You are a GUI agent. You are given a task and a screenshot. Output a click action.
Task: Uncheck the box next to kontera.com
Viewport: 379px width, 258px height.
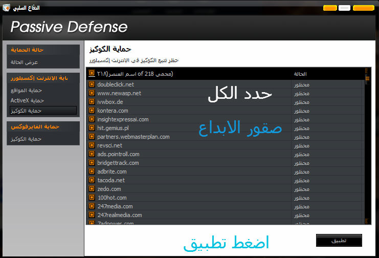coord(92,111)
